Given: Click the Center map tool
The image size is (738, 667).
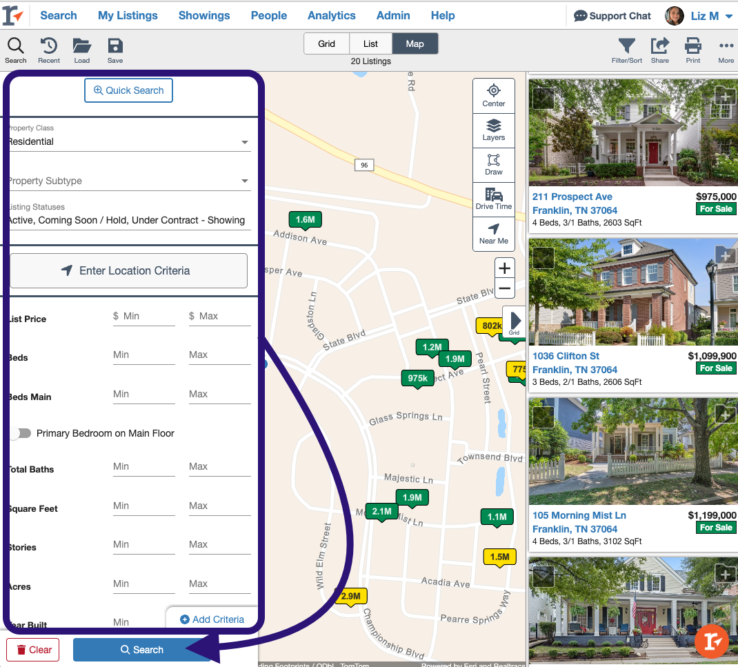Looking at the screenshot, I should click(494, 96).
